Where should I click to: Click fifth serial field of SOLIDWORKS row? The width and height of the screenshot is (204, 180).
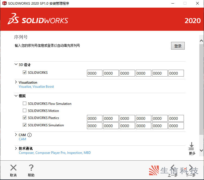click(x=160, y=73)
